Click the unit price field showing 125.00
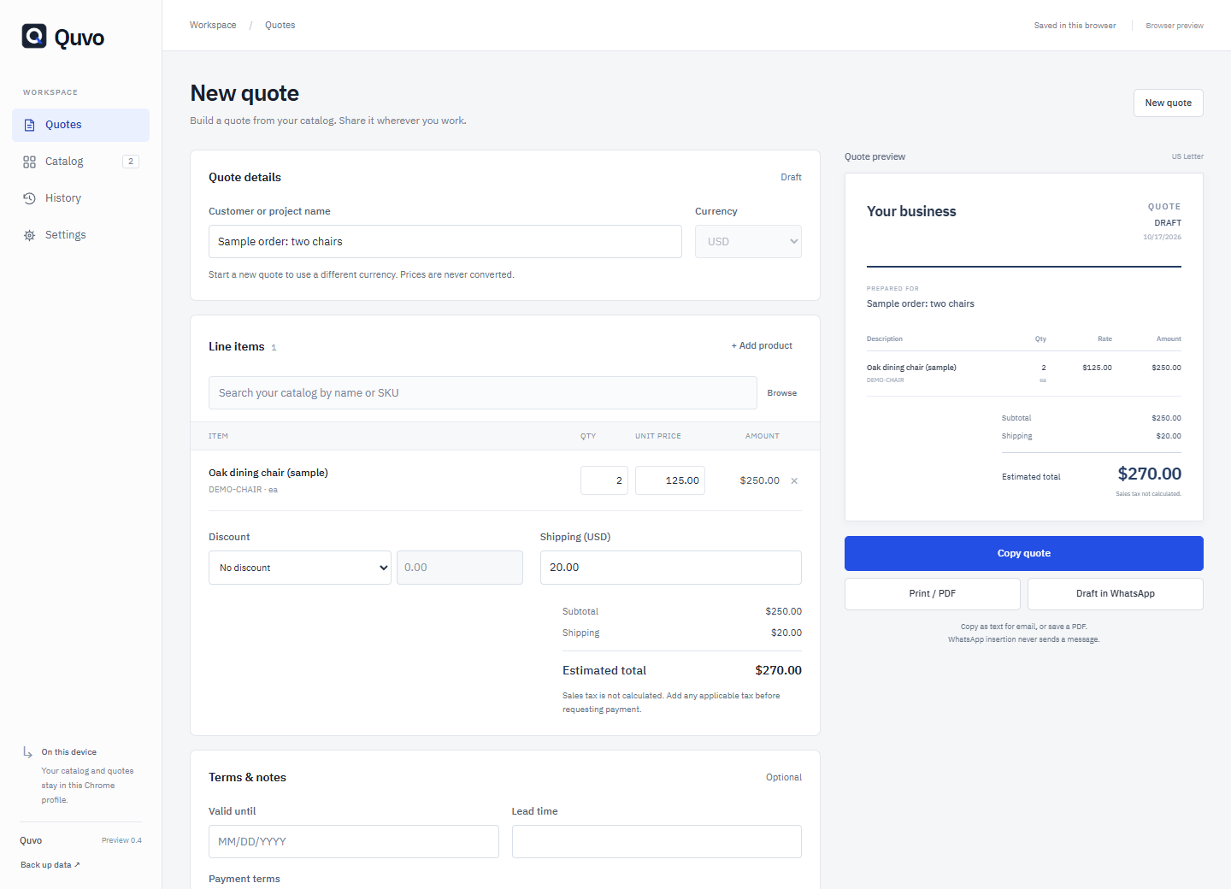 click(670, 480)
